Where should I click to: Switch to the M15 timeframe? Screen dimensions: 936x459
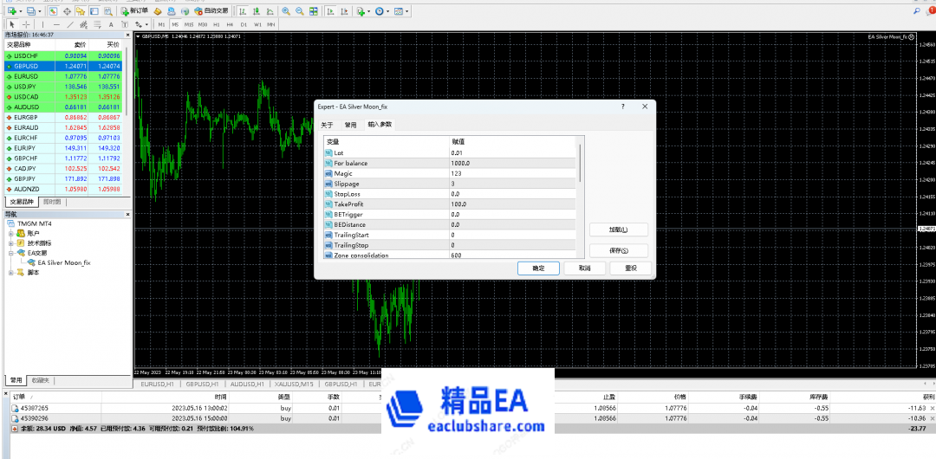pos(189,24)
